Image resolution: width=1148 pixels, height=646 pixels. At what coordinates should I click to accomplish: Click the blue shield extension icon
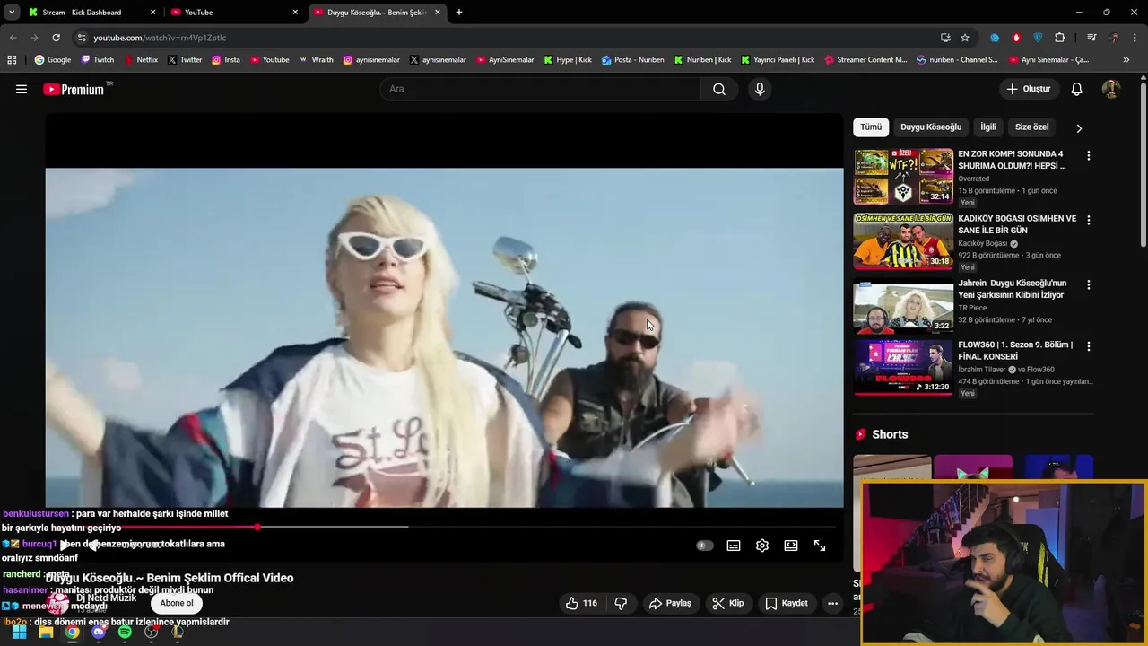click(1038, 38)
